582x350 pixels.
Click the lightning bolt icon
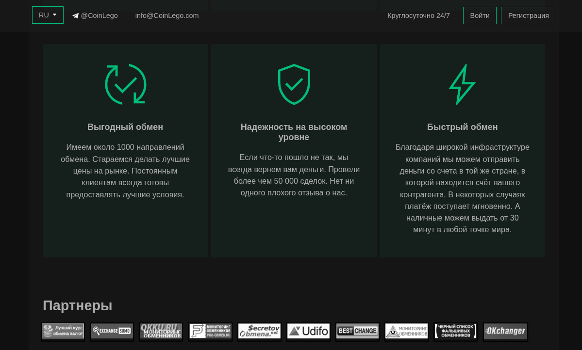point(462,84)
